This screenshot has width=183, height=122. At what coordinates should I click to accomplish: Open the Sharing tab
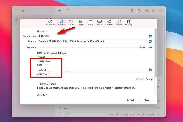pyautogui.click(x=128, y=23)
